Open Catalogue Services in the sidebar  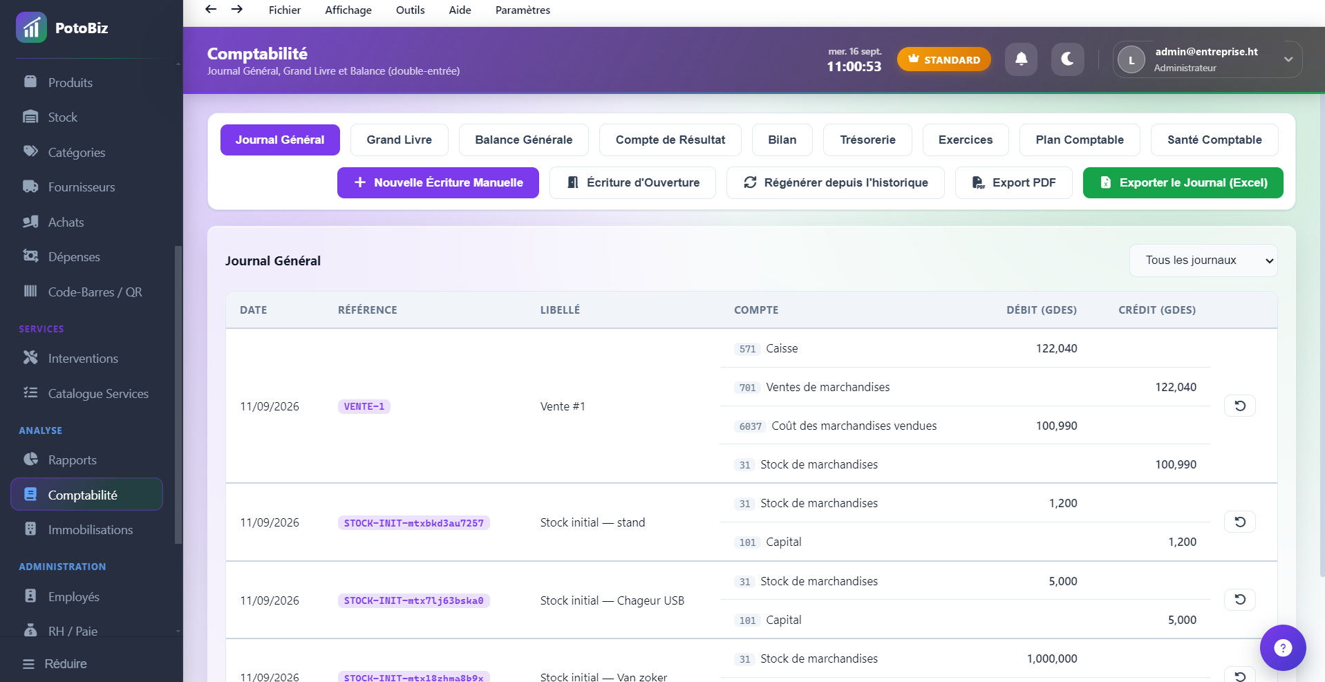[86, 393]
